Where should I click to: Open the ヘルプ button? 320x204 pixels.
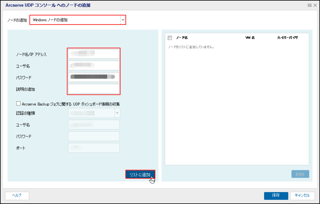point(17,195)
